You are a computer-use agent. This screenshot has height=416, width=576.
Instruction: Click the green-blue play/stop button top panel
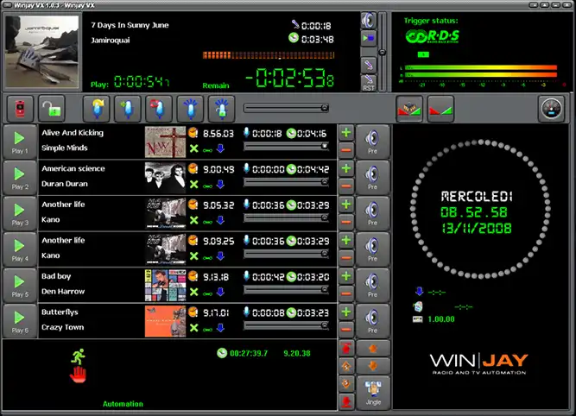[369, 38]
